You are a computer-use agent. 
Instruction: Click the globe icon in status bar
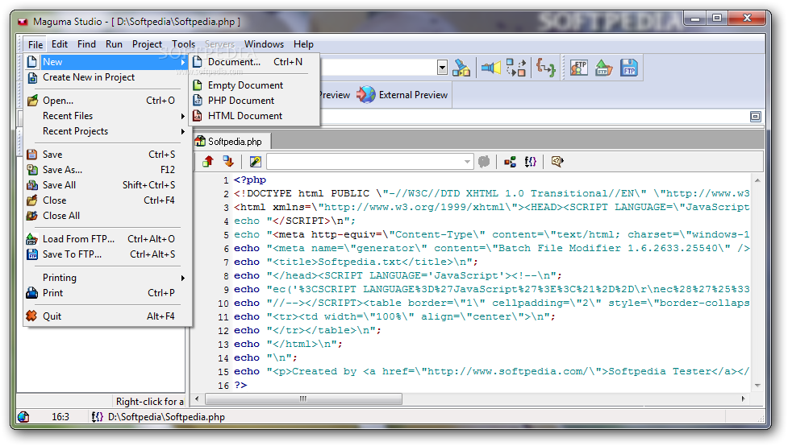23,417
